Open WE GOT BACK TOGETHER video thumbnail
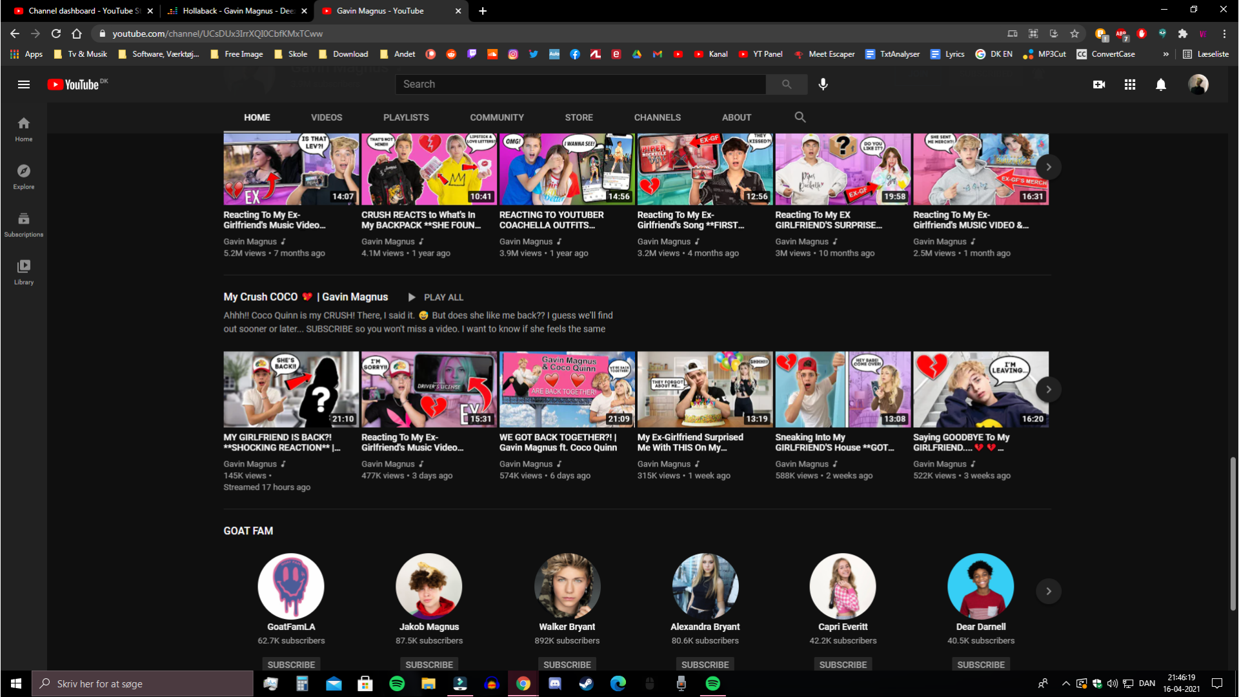 tap(567, 389)
